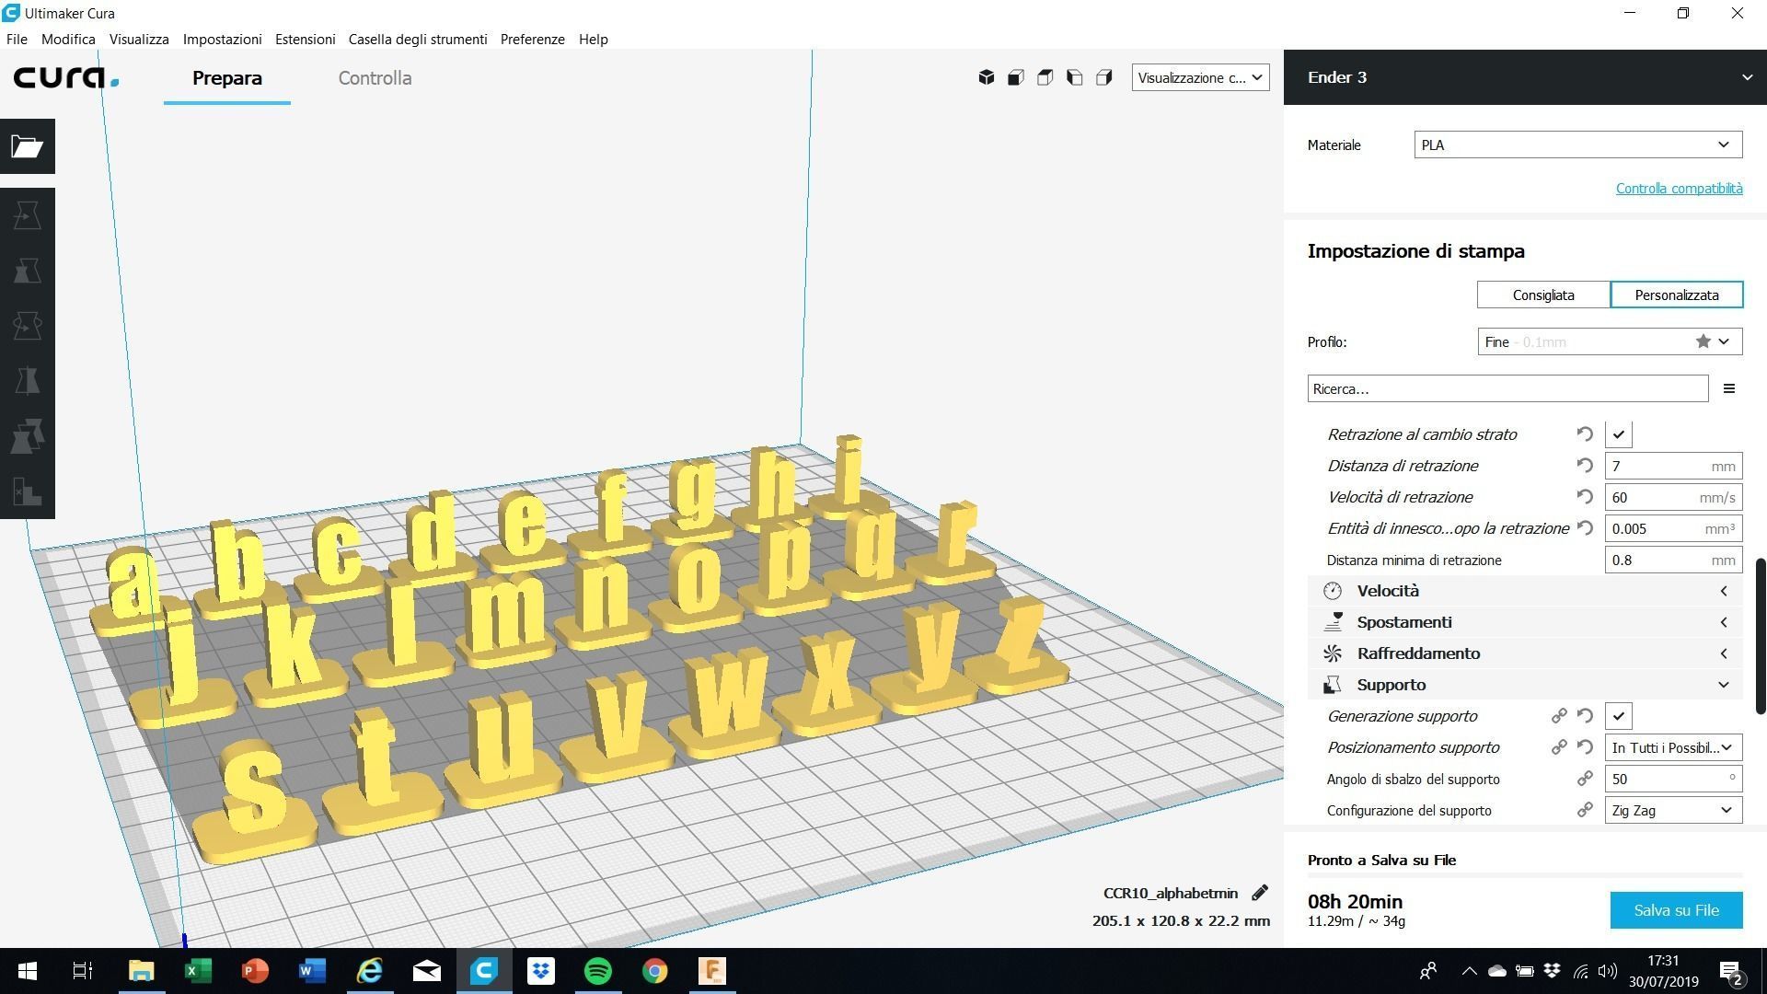The width and height of the screenshot is (1767, 994).
Task: Toggle Generazione supporto checkbox
Action: 1619,716
